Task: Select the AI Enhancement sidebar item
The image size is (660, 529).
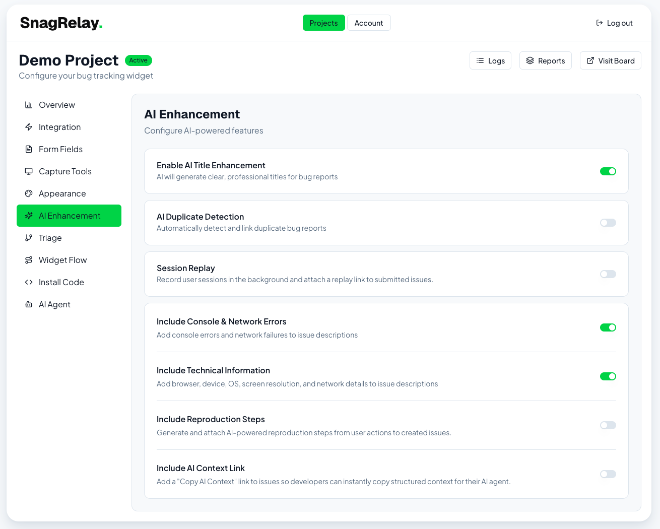Action: coord(69,216)
